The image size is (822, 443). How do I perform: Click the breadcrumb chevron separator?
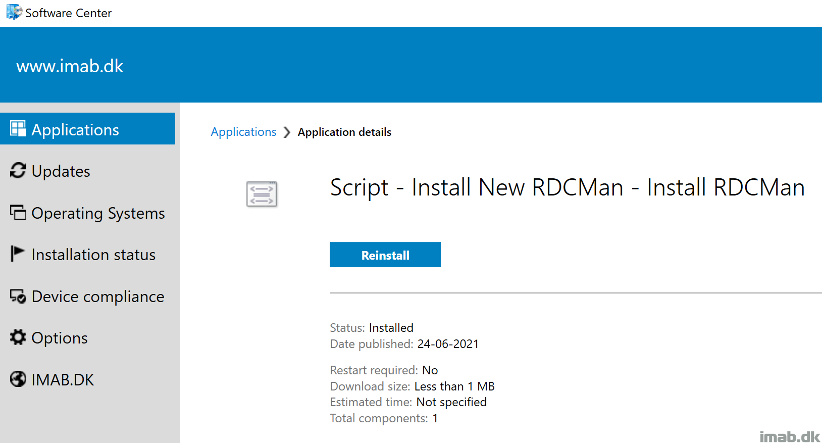tap(287, 132)
